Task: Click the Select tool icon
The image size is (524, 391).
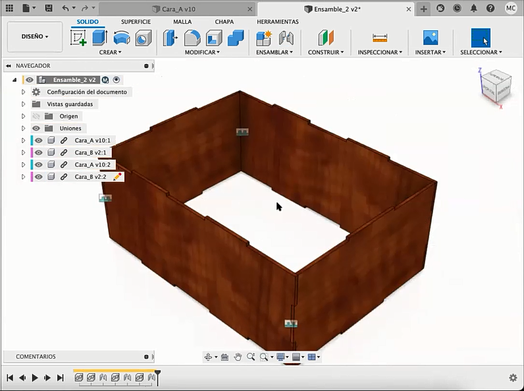Action: (x=481, y=38)
